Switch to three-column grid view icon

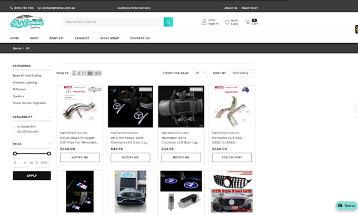coord(84,73)
